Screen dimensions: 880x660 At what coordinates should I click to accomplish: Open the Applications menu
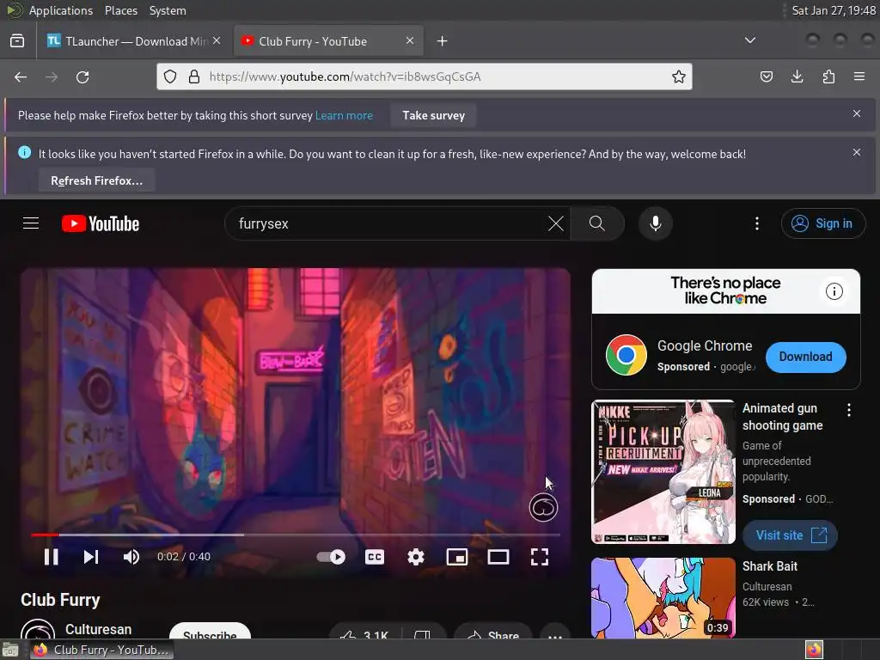61,10
